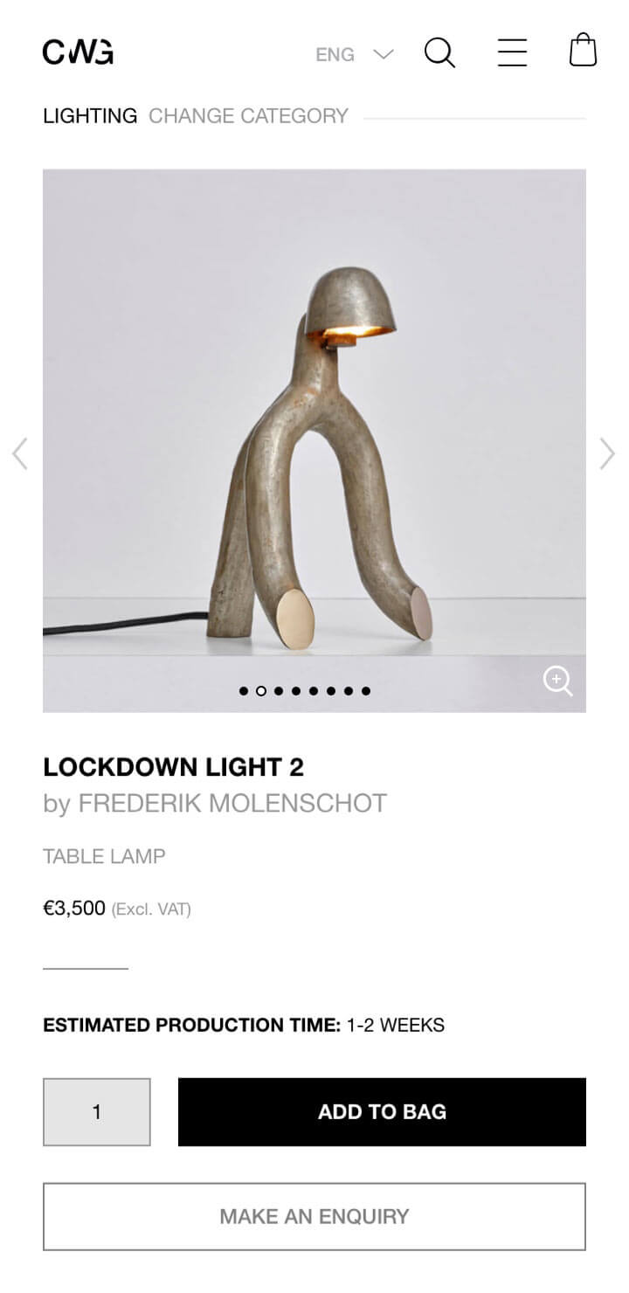Click the language chevron arrow
629x1293 pixels.
[x=384, y=54]
